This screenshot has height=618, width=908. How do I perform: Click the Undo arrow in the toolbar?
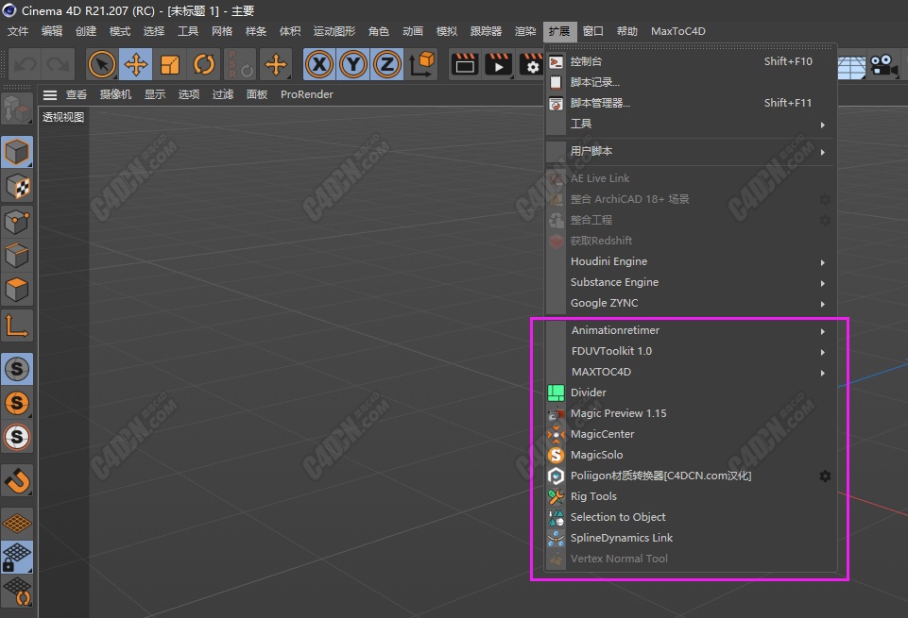point(25,64)
